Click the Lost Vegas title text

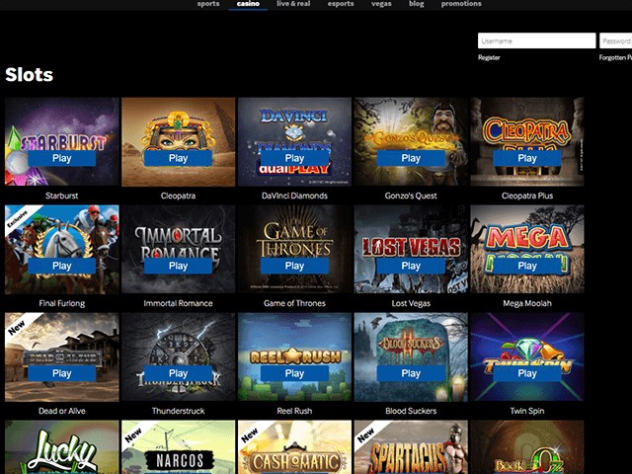411,303
